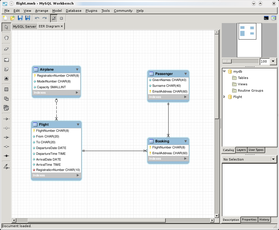Select 1:1 non-identifying relationship tool
This screenshot has width=279, height=230.
tap(6, 119)
